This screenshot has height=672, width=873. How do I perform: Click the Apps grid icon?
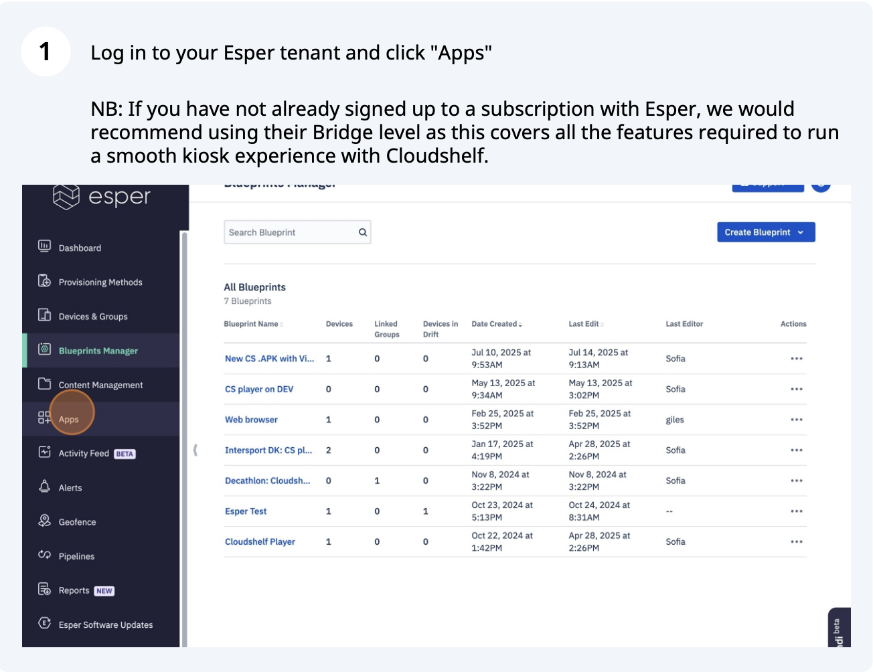[44, 418]
